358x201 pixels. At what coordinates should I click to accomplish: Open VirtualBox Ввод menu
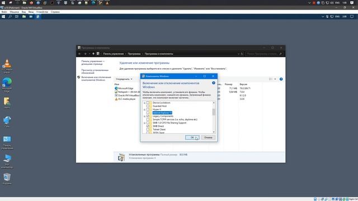[x=31, y=12]
